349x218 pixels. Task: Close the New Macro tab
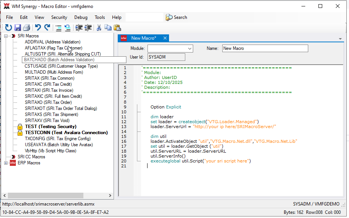pyautogui.click(x=165, y=38)
